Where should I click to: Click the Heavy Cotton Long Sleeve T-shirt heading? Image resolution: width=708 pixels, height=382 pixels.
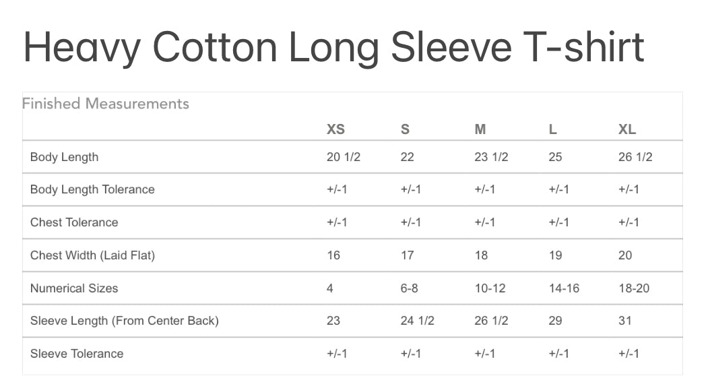coord(333,47)
